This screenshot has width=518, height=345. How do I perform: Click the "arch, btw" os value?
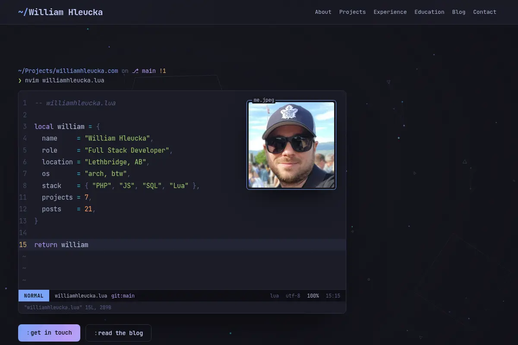coord(106,173)
